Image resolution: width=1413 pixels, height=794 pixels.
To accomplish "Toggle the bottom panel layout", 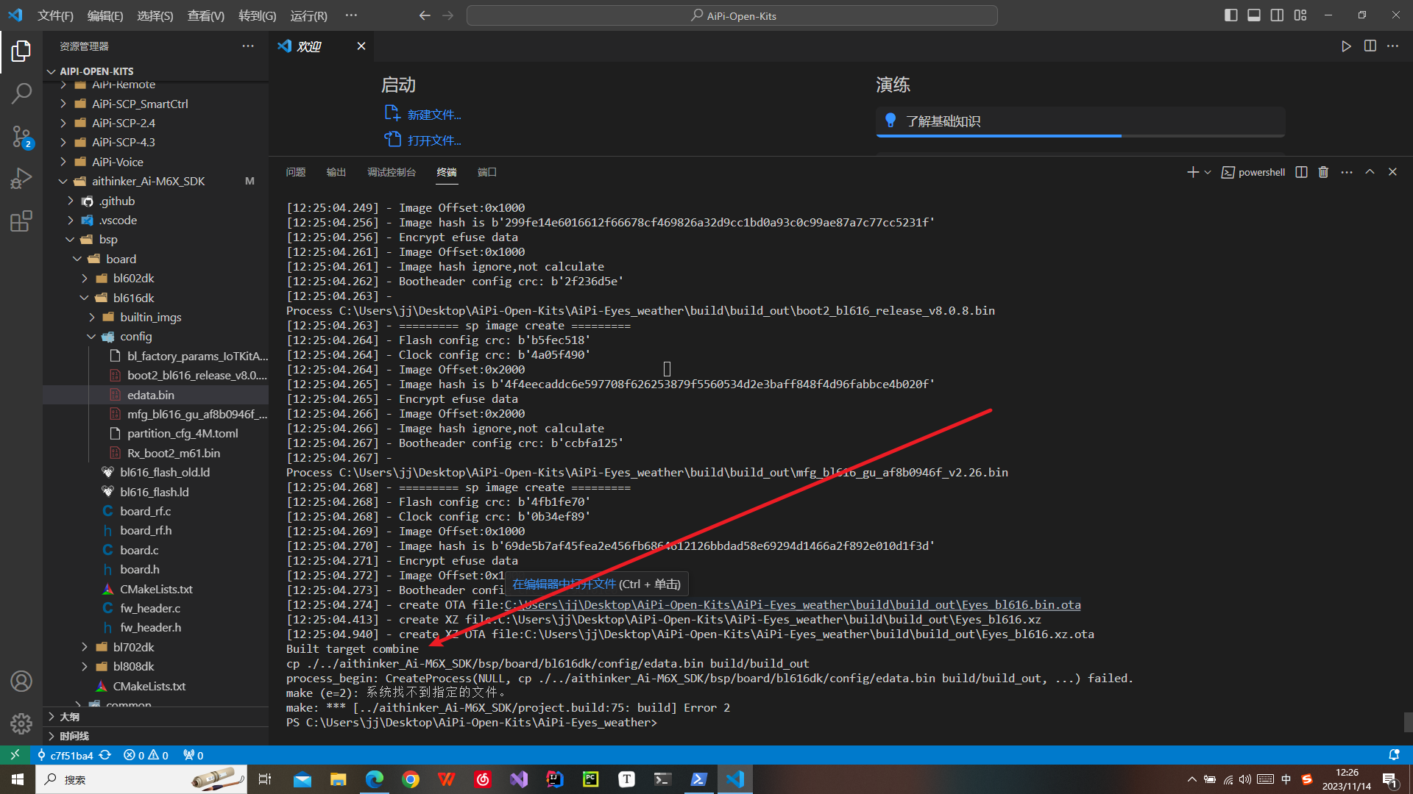I will (x=1254, y=15).
